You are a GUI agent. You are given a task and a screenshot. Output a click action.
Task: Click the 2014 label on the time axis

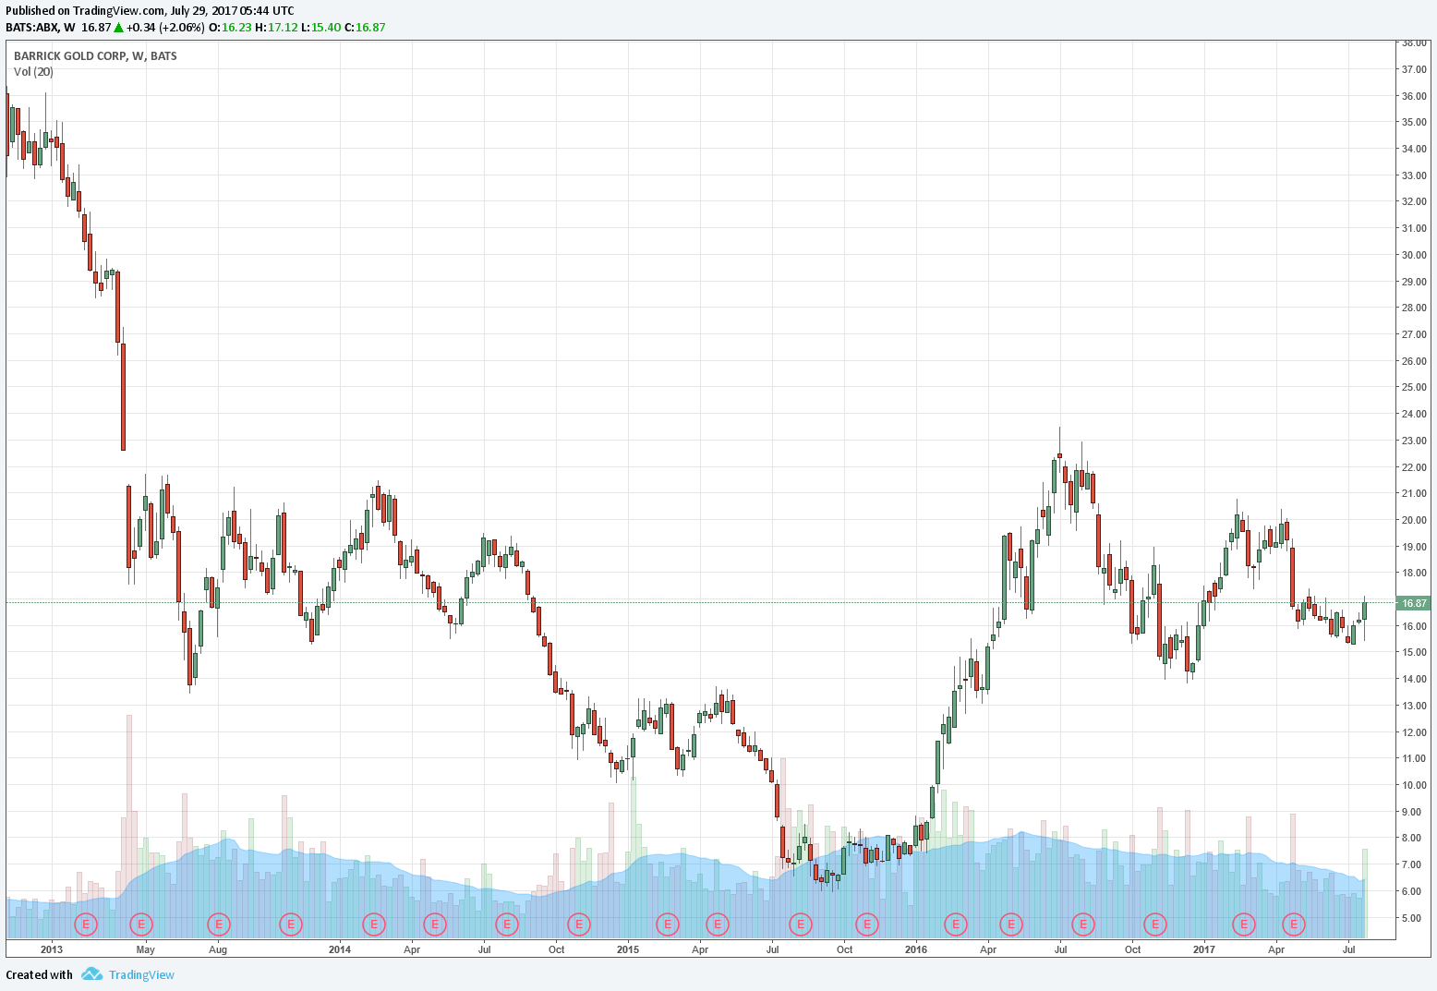pos(340,949)
